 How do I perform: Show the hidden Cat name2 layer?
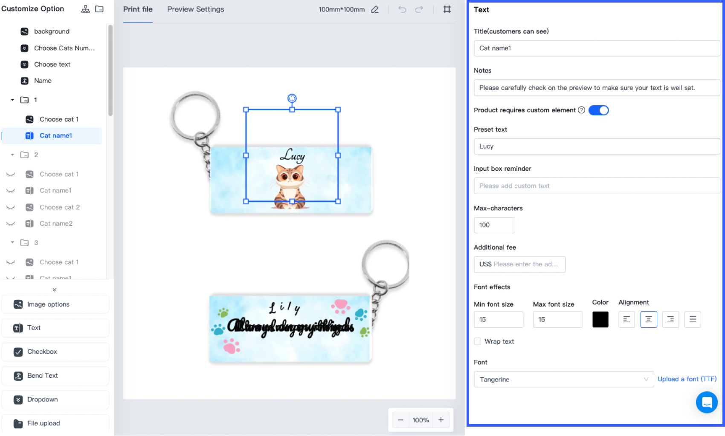click(11, 224)
